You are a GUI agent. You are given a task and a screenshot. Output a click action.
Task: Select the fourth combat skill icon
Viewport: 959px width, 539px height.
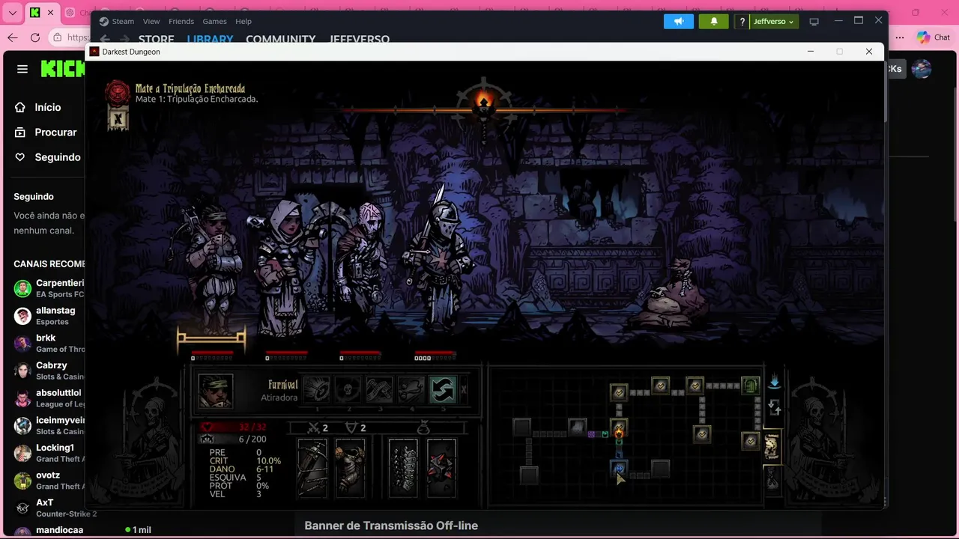[411, 390]
